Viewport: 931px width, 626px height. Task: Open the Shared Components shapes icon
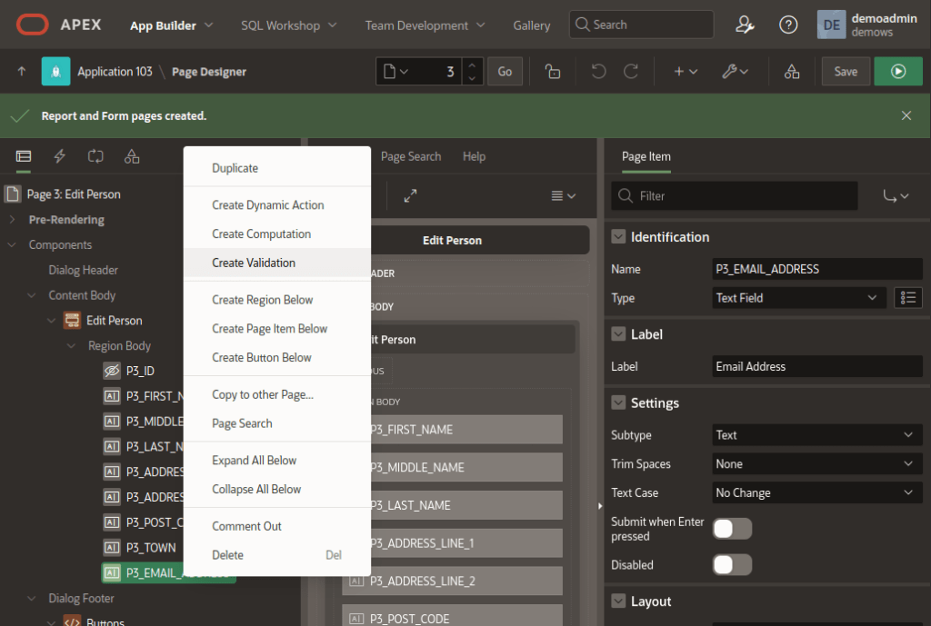coord(791,71)
